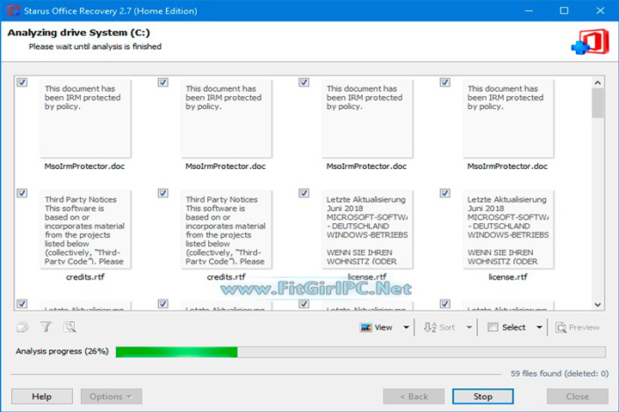Viewport: 619px width, 412px height.
Task: Open the filter funnel tool
Action: 46,327
